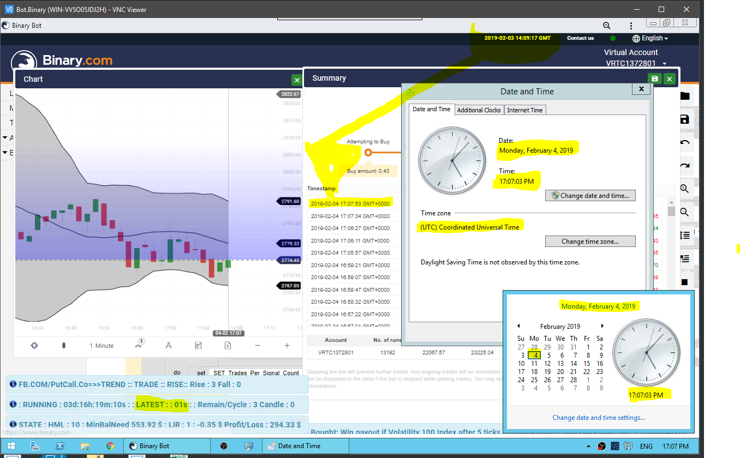Click the Summary scrollbar up arrow

[x=671, y=201]
